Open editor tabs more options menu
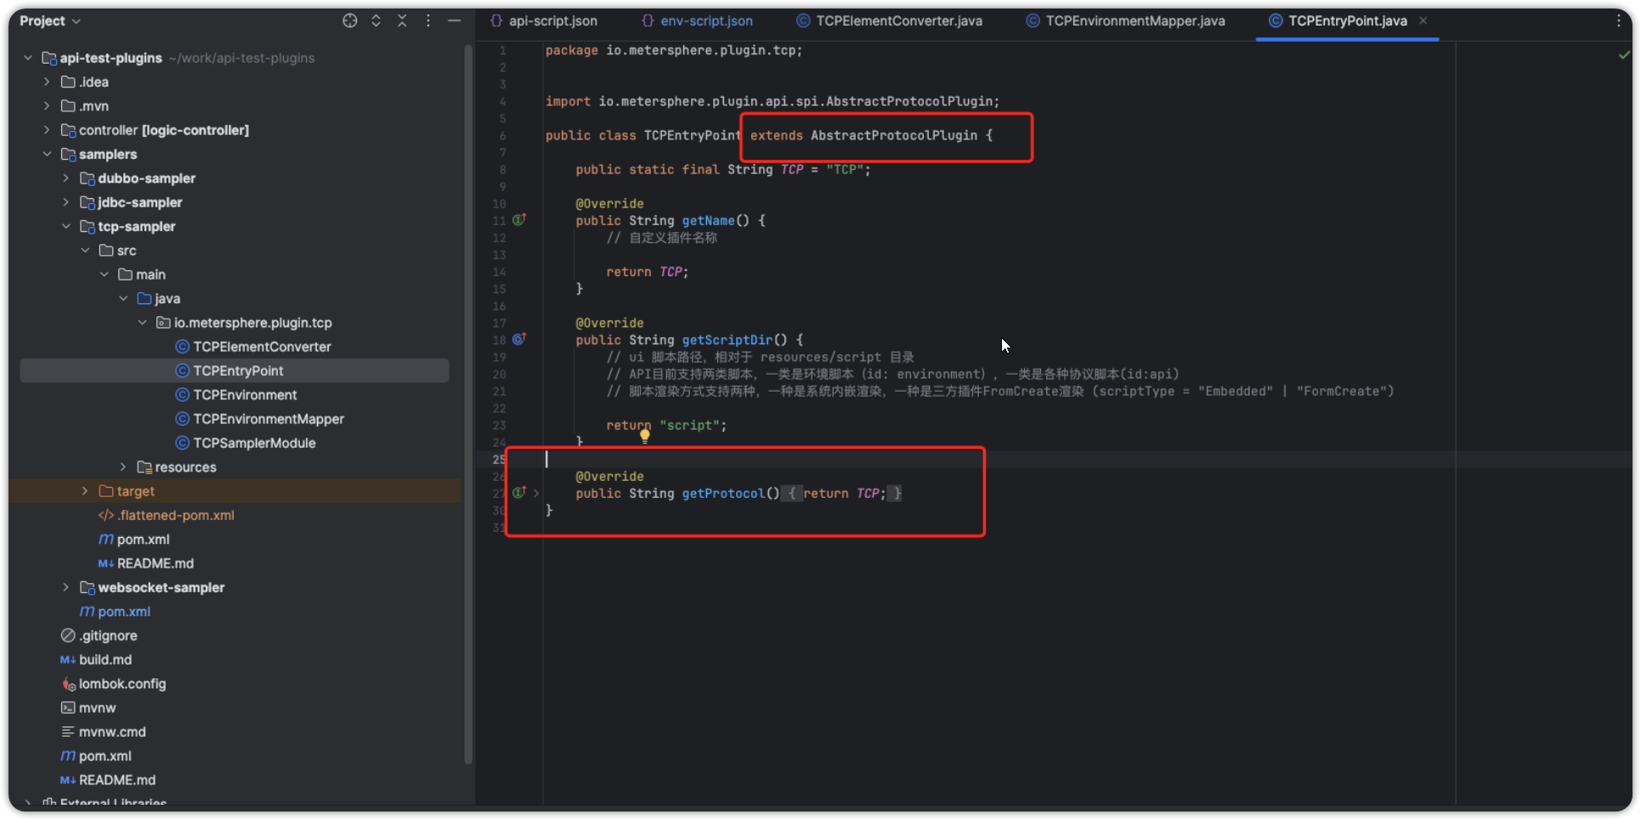Image resolution: width=1641 pixels, height=820 pixels. click(x=1618, y=20)
